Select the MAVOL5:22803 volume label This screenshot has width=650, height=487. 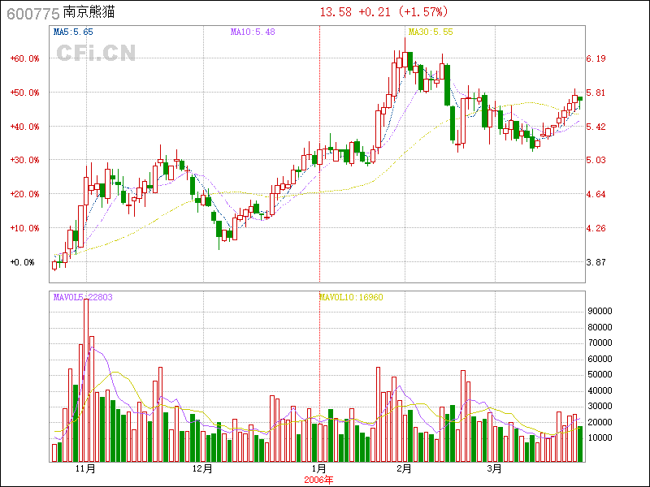pyautogui.click(x=83, y=297)
